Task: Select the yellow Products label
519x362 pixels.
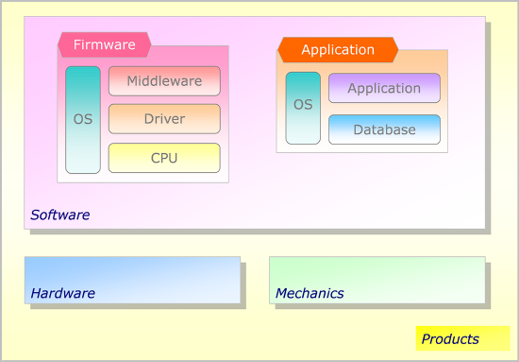Action: click(x=463, y=338)
